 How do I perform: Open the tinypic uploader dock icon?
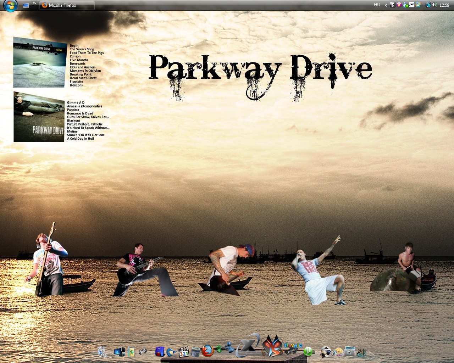[293, 347]
